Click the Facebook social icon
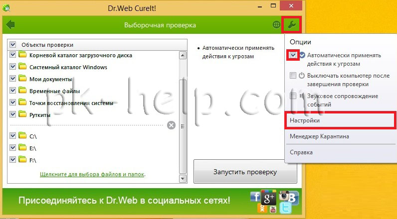397x219 pixels. (x=255, y=197)
